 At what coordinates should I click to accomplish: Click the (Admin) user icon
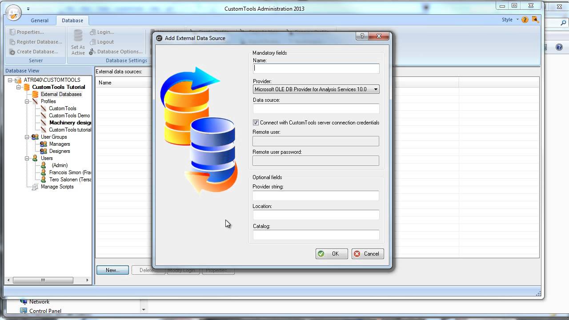[43, 165]
